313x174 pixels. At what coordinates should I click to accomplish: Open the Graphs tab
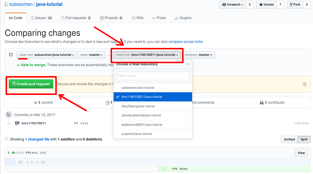183,18
